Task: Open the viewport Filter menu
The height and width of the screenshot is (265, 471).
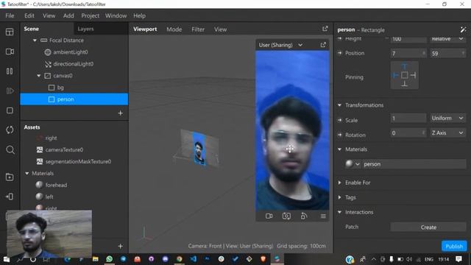Action: (x=198, y=29)
